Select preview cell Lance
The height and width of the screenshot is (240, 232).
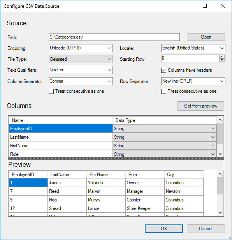pos(106,208)
